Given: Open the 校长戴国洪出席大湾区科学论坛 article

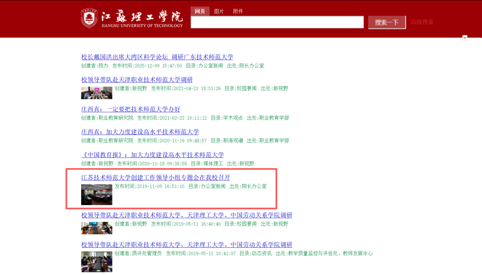Looking at the screenshot, I should click(158, 57).
